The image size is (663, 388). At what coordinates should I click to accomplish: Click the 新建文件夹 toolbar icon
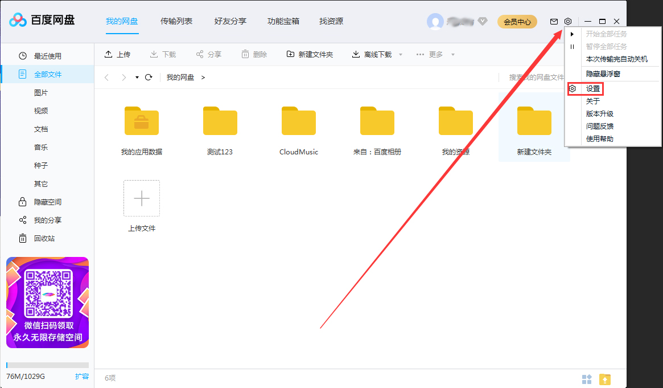(x=290, y=54)
